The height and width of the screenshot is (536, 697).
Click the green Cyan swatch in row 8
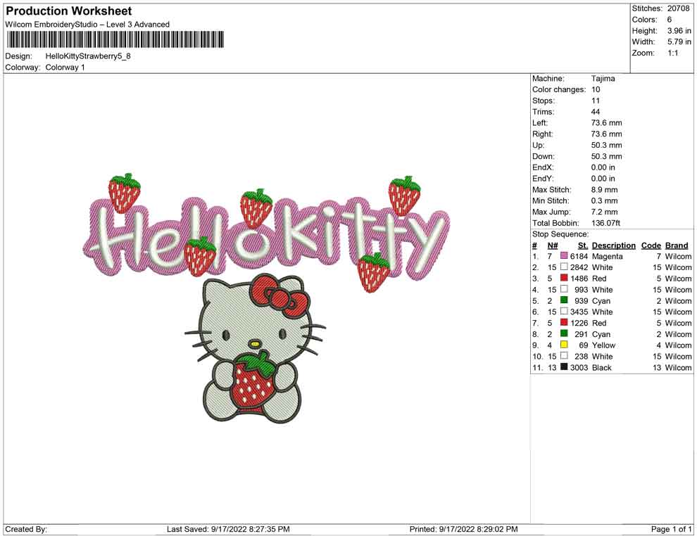coord(564,333)
